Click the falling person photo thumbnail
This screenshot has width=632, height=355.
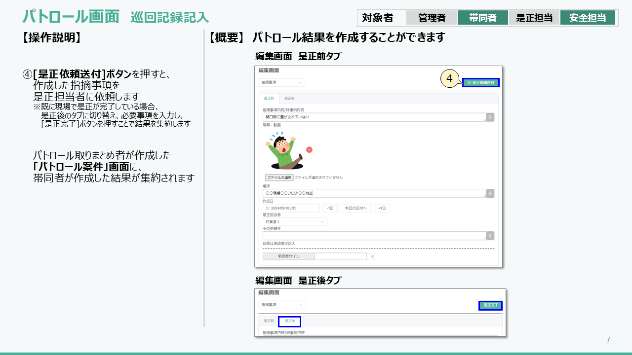(x=284, y=150)
